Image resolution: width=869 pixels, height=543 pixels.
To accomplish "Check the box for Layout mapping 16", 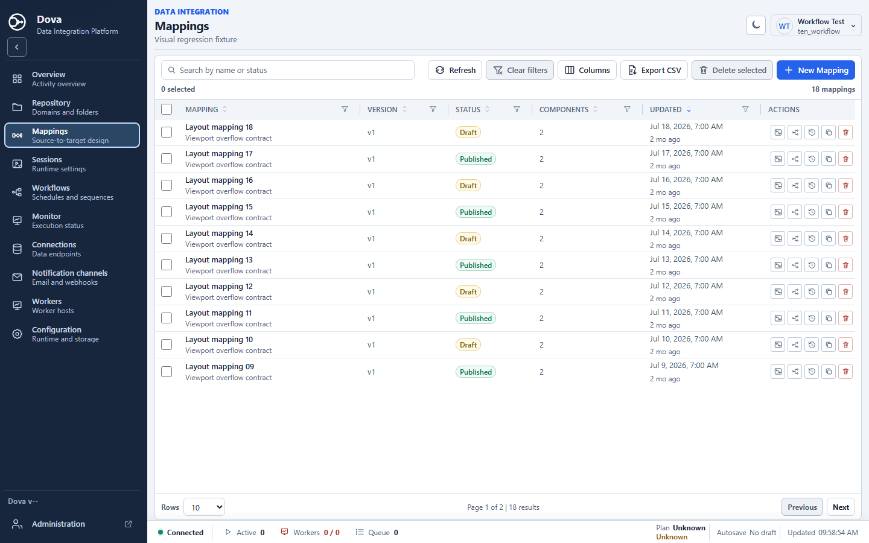I will tap(167, 185).
